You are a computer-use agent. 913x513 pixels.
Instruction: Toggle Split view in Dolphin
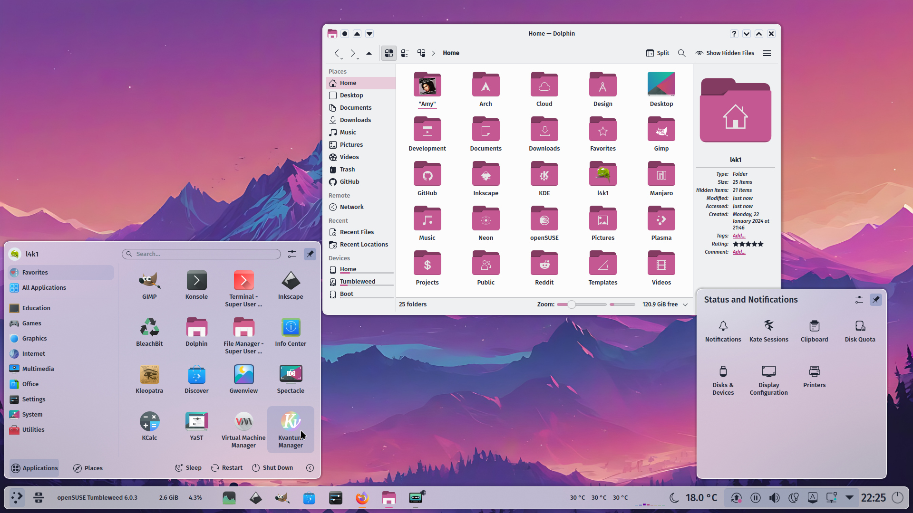[x=658, y=53]
